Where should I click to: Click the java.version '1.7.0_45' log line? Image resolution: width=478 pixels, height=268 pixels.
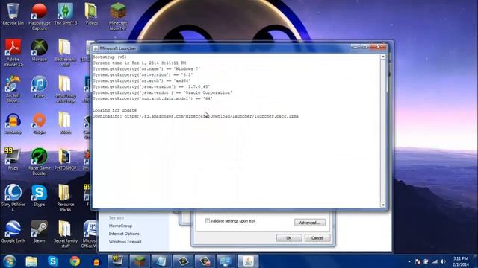coord(151,86)
